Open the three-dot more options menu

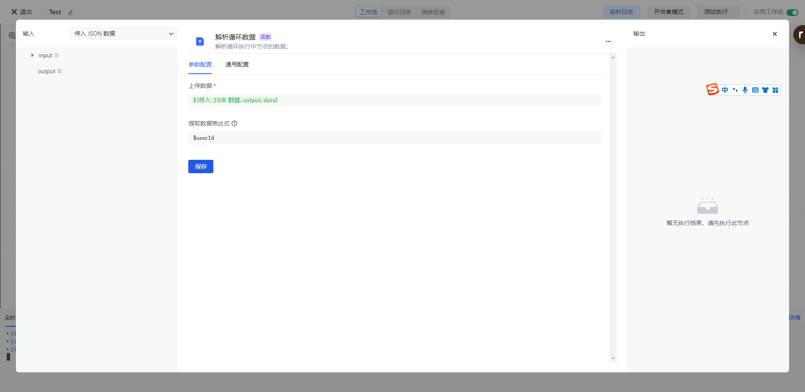[x=608, y=41]
